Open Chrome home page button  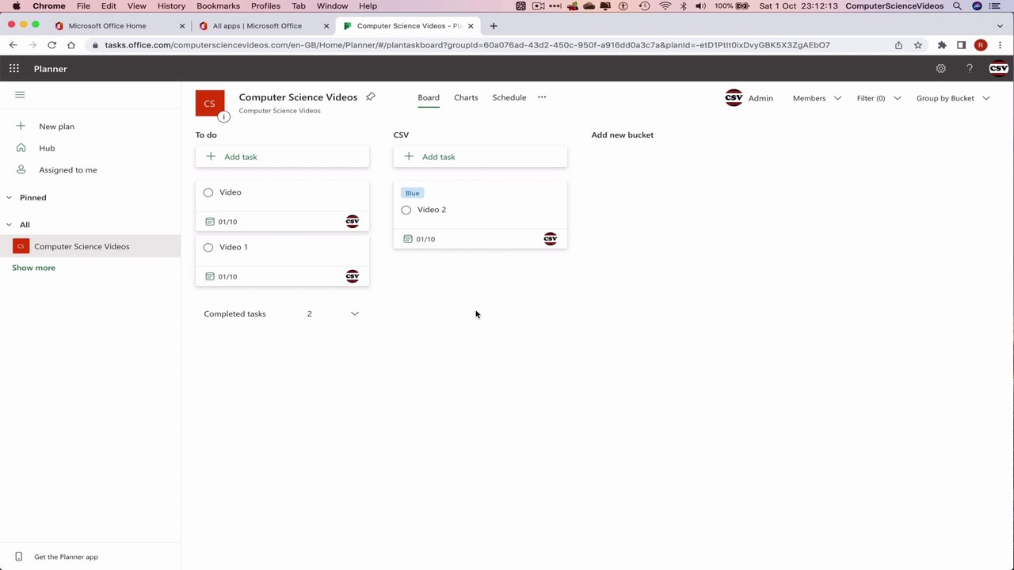click(x=71, y=45)
